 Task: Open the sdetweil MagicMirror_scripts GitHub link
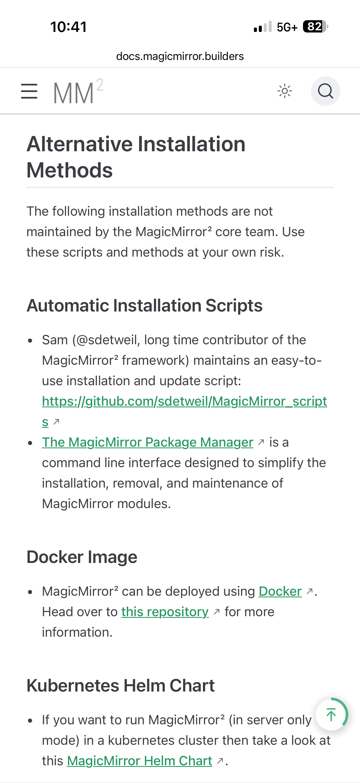click(184, 401)
